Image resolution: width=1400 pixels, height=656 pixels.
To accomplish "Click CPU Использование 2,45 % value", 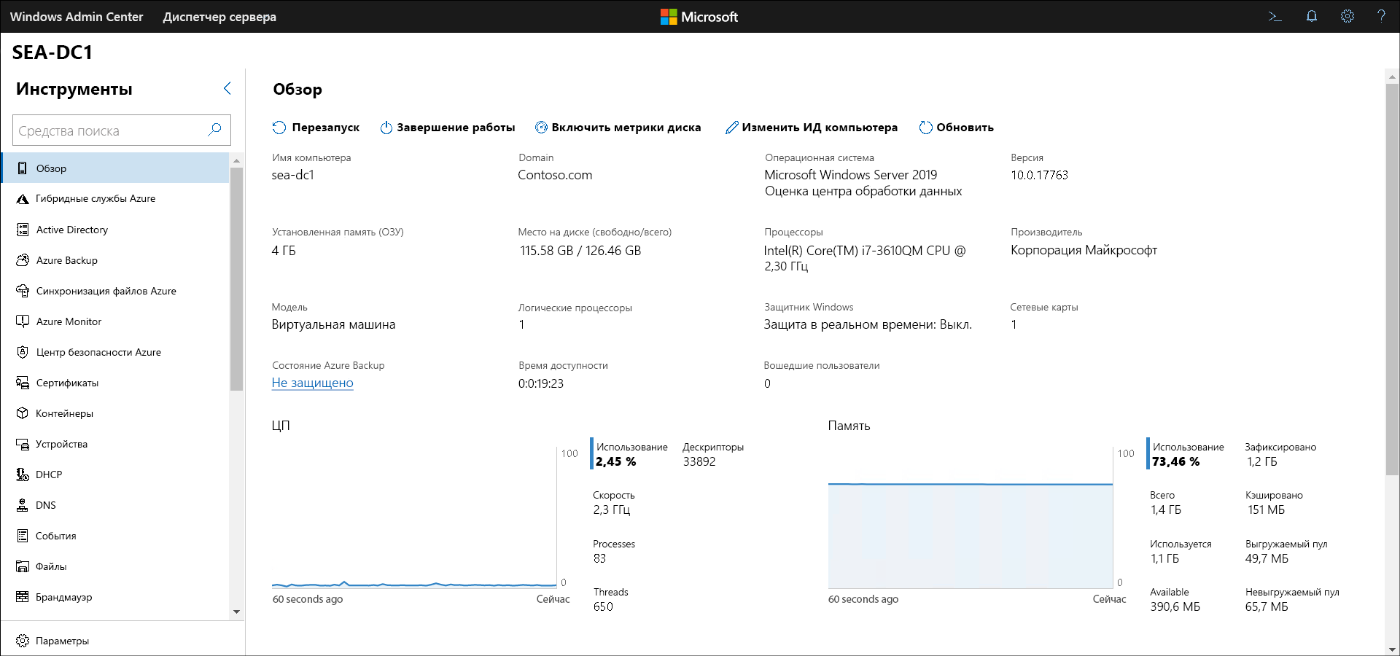I will tap(616, 461).
